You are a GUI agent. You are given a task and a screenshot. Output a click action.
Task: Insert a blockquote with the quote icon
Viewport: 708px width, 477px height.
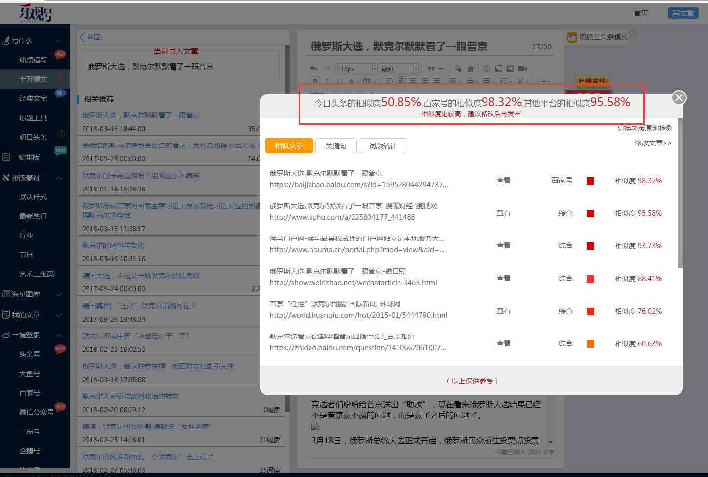[x=431, y=68]
